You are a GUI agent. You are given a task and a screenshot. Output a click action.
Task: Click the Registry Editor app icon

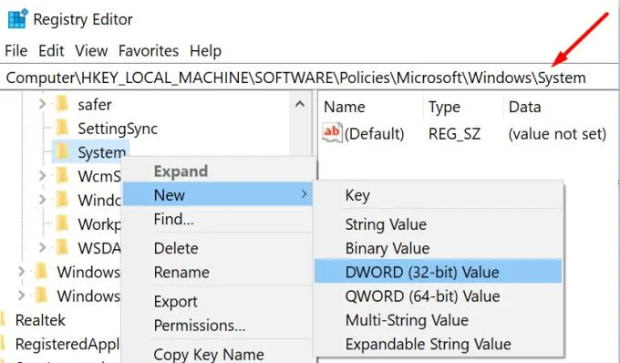[18, 18]
